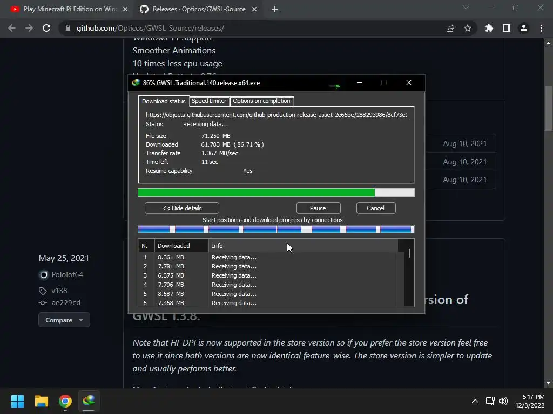This screenshot has width=553, height=414.
Task: Click the IDM icon in dialog title bar
Action: (x=136, y=82)
